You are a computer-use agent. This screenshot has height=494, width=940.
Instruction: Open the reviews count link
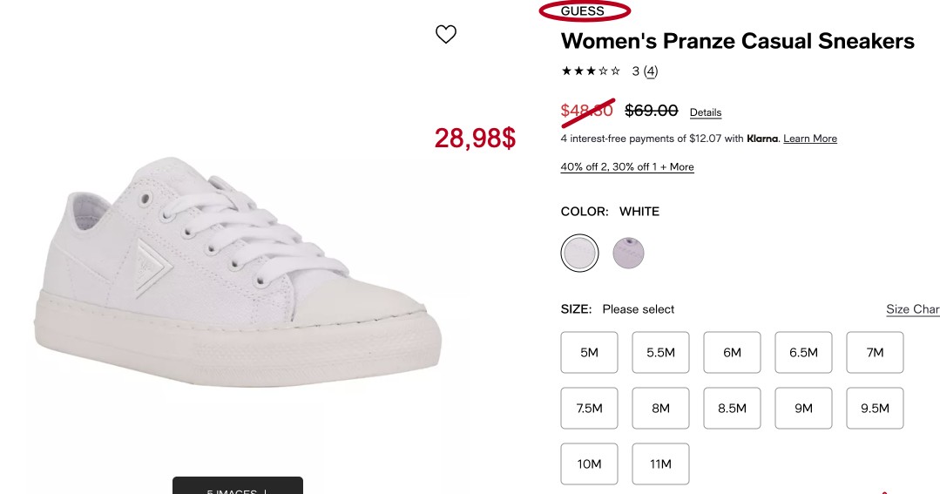pyautogui.click(x=651, y=71)
